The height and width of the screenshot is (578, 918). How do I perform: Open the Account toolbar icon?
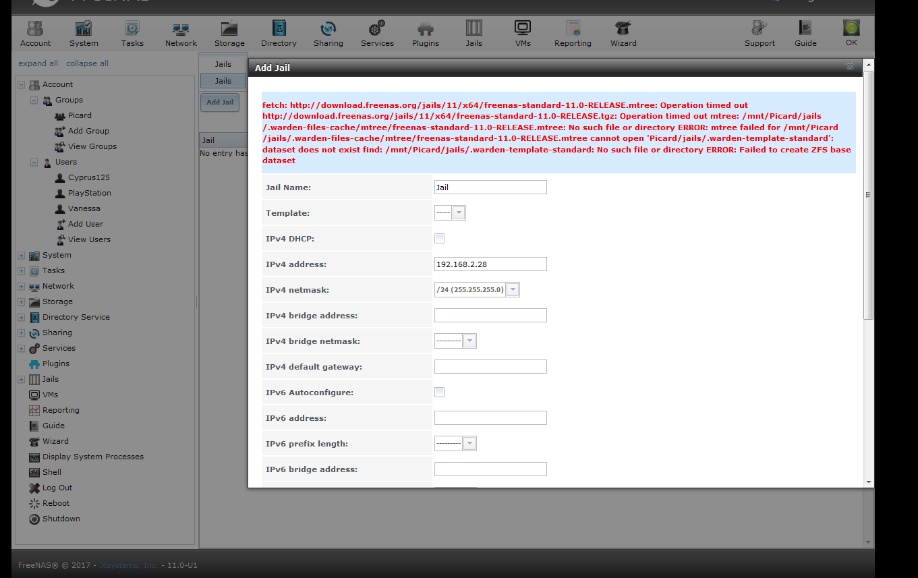pos(35,34)
